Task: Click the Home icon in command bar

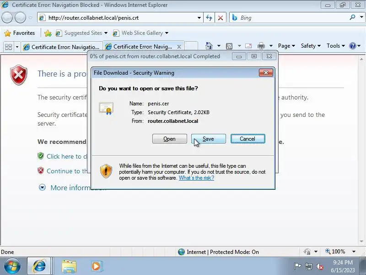Action: tap(209, 46)
